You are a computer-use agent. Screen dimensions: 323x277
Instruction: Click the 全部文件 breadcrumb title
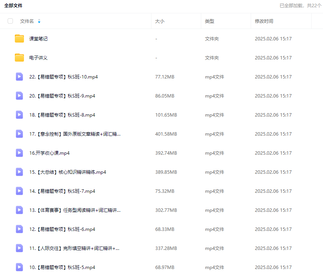point(13,6)
